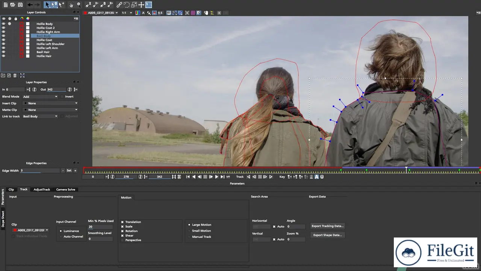Click the brightness sun icon in viewer bar
Screen dimensions: 481x271
coord(219,13)
